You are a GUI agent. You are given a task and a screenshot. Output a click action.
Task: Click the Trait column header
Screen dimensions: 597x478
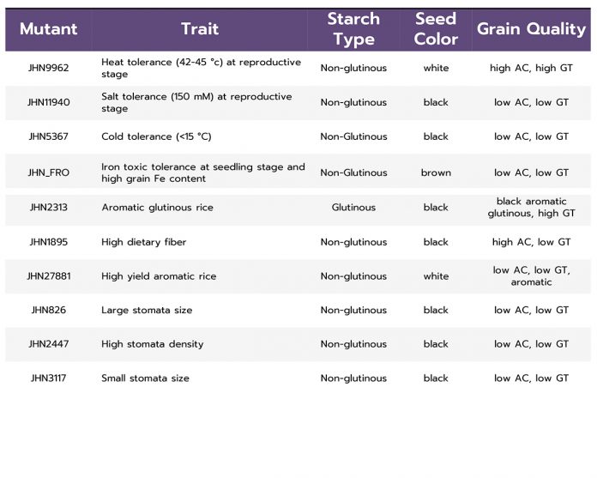click(200, 29)
